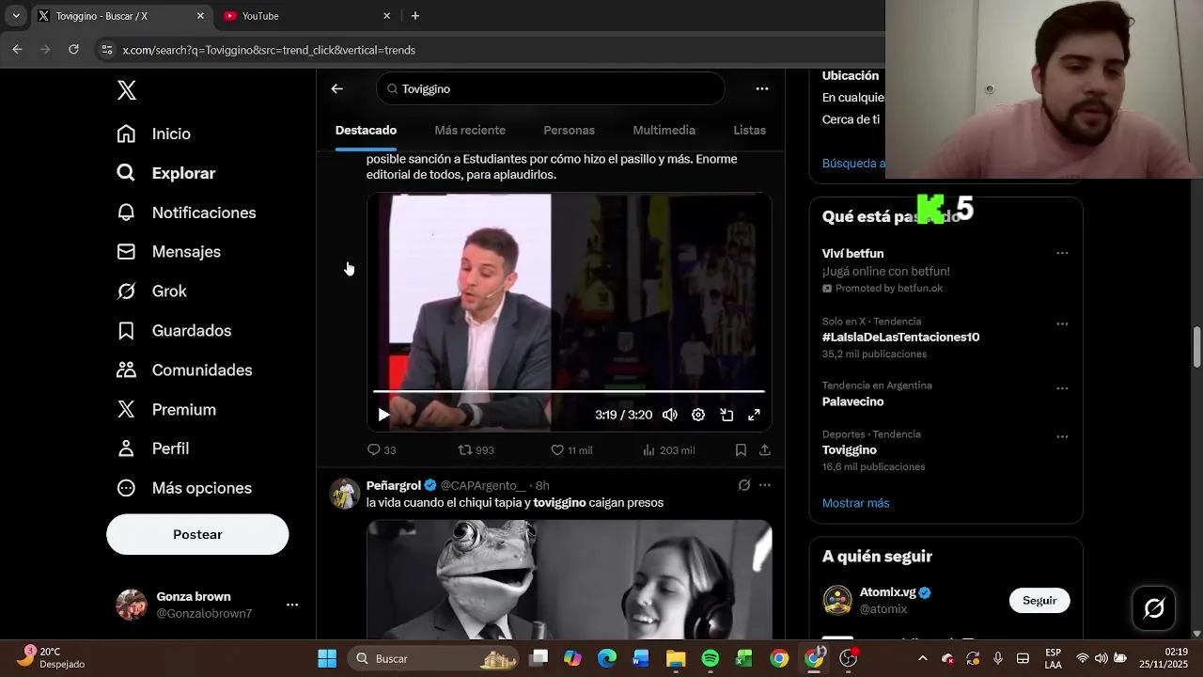Close the YouTube browser tab
This screenshot has height=677, width=1203.
[x=386, y=16]
